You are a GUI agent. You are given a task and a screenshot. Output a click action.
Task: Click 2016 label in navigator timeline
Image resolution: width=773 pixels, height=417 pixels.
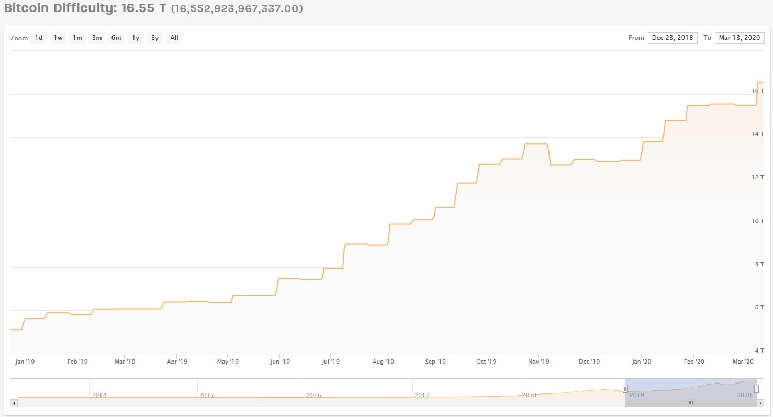(314, 395)
